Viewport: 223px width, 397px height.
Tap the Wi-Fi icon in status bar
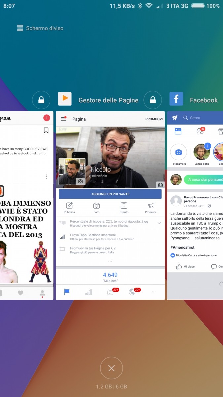[x=149, y=6]
